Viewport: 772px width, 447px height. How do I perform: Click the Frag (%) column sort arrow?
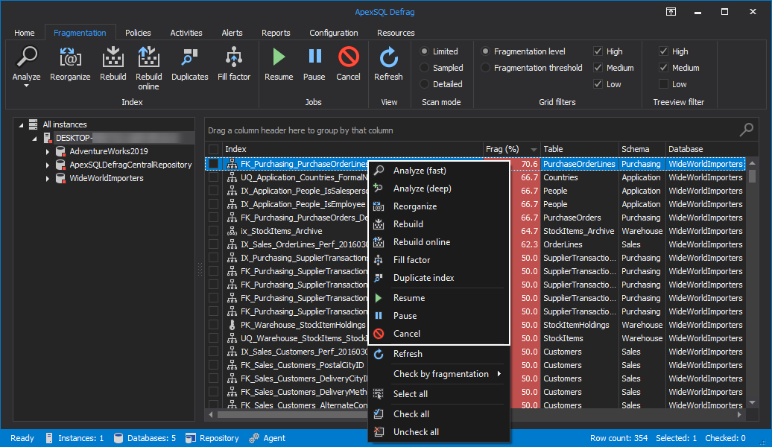pos(534,149)
